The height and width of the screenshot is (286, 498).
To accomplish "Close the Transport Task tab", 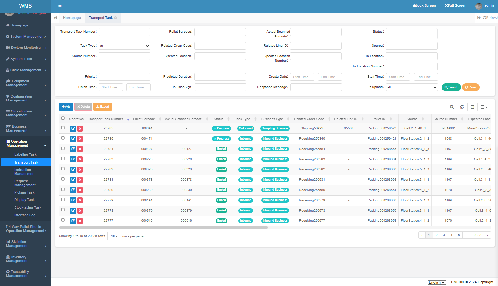I will coord(116,18).
